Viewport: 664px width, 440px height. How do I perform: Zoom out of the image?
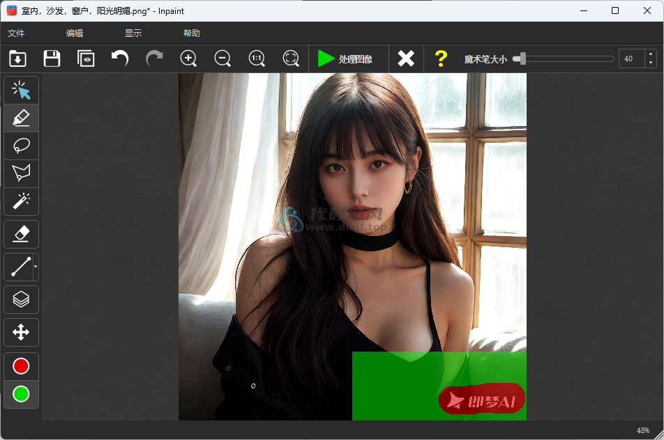222,58
